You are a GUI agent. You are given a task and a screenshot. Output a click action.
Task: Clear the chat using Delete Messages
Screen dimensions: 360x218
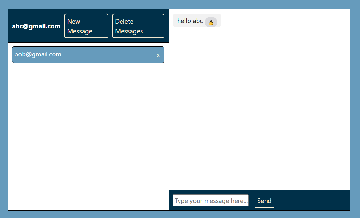pyautogui.click(x=138, y=26)
